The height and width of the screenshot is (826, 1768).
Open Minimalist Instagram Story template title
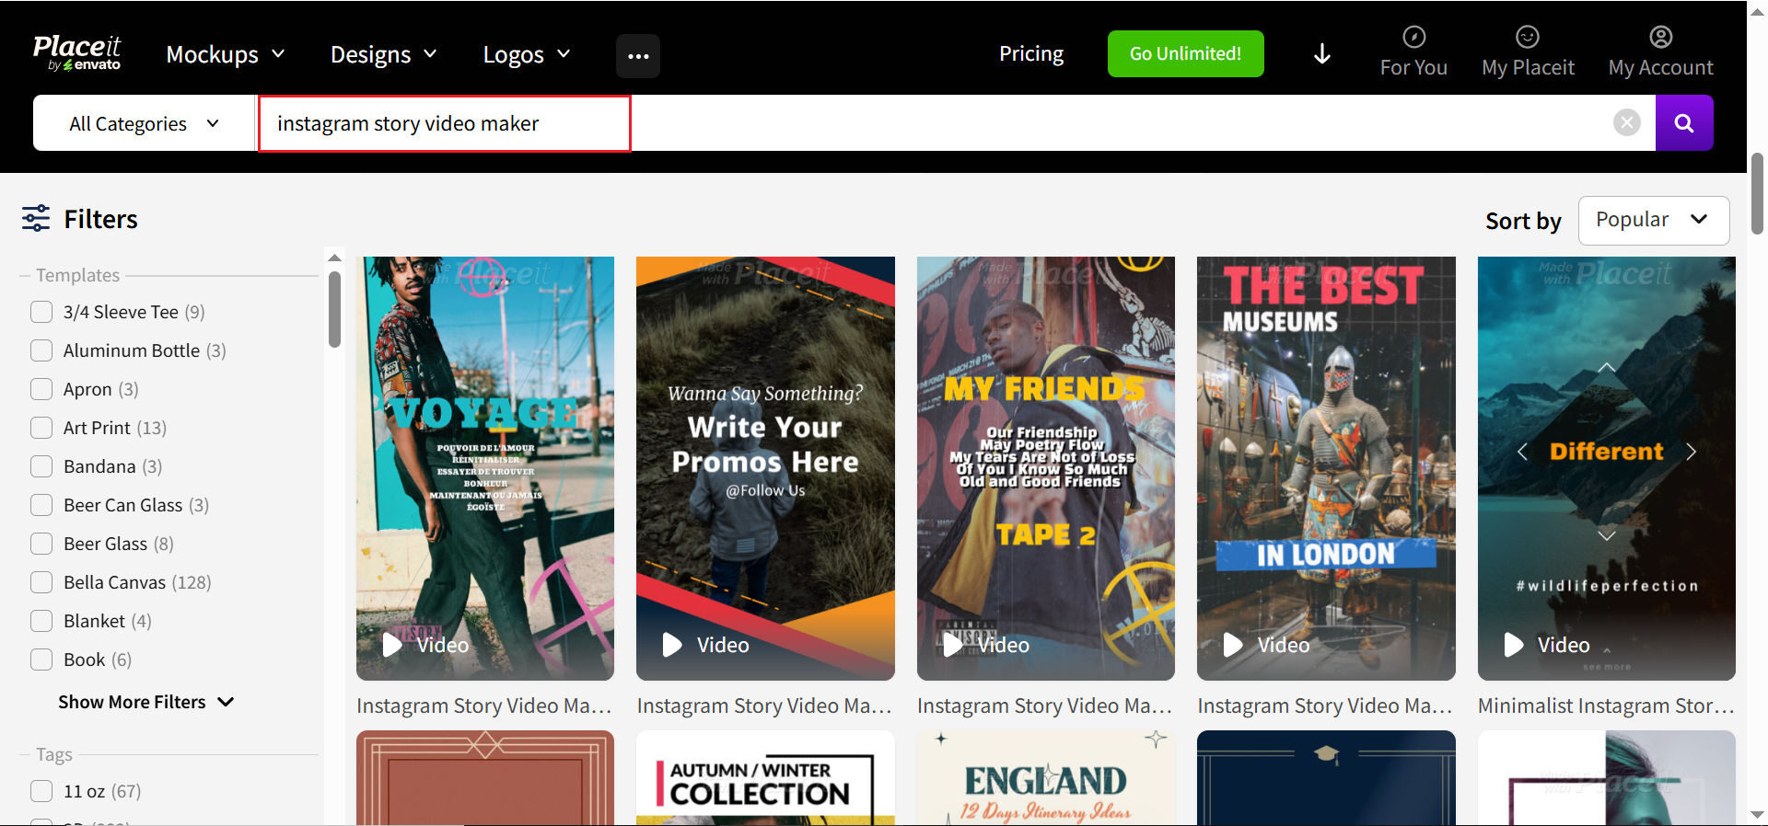pos(1606,706)
